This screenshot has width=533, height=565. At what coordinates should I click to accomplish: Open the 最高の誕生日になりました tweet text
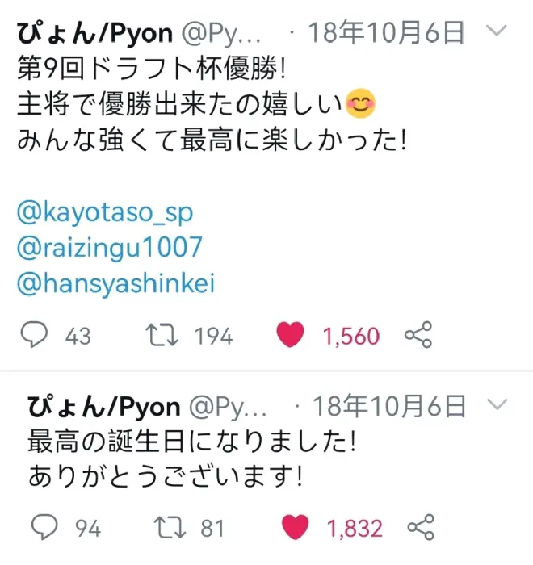point(192,442)
